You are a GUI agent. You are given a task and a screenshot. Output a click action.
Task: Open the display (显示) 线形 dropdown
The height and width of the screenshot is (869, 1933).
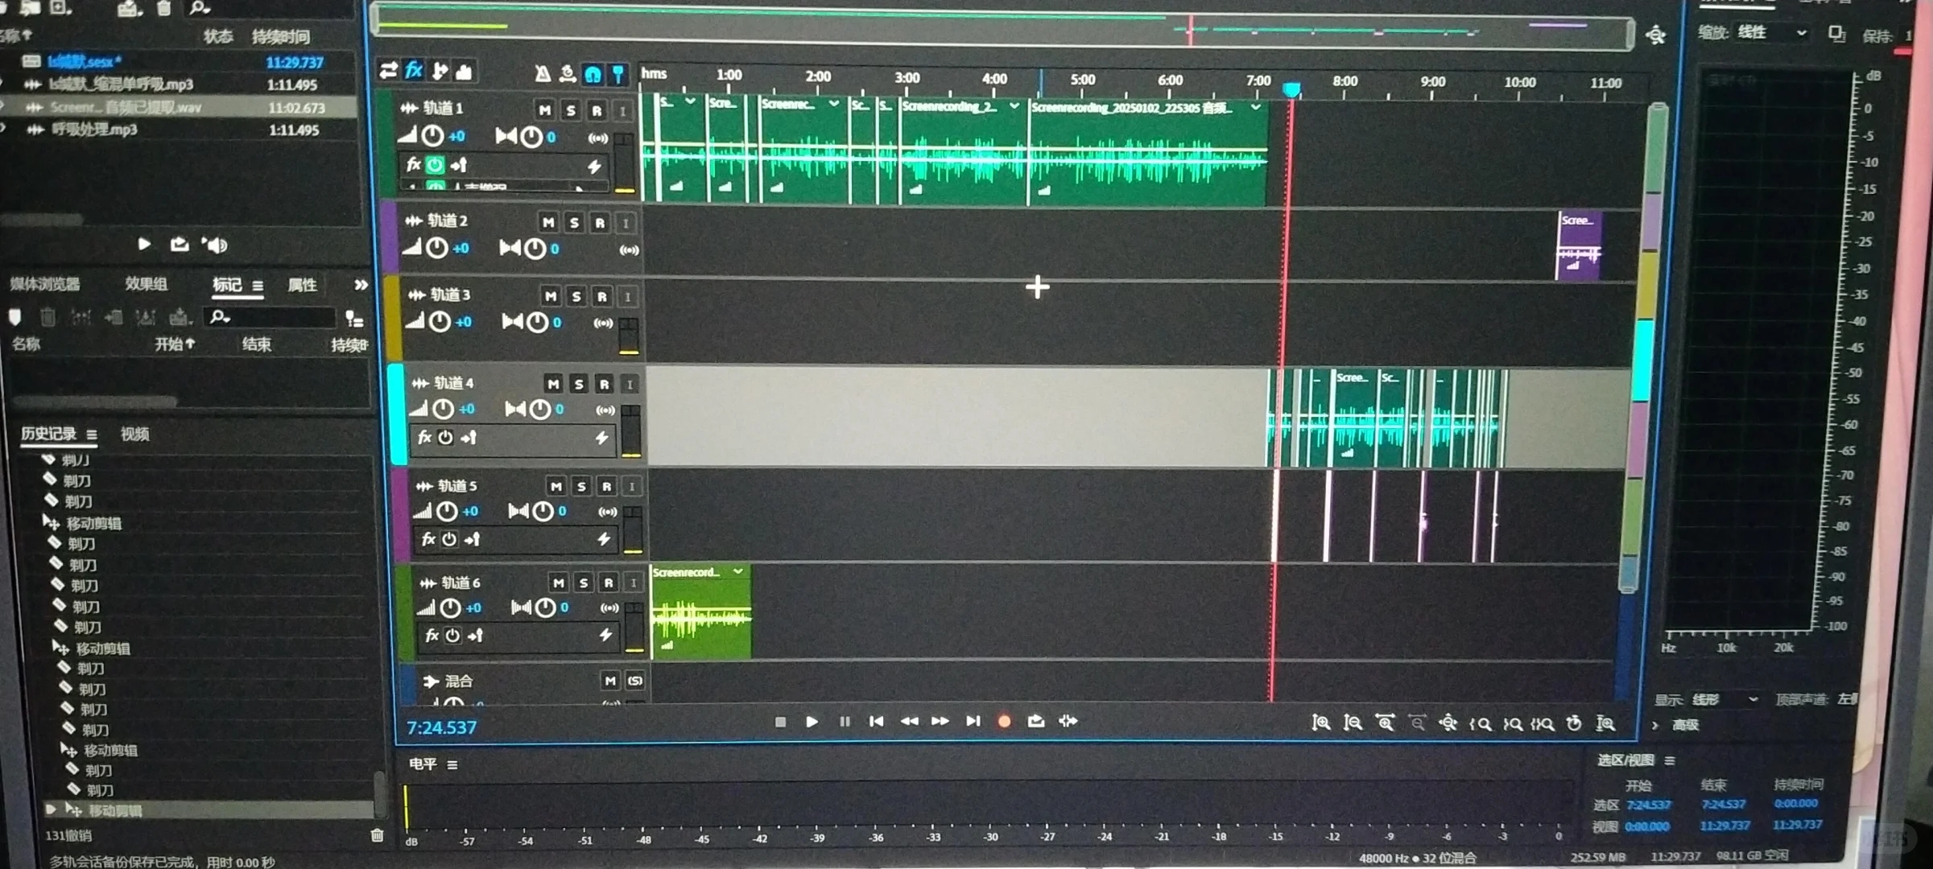[1724, 699]
